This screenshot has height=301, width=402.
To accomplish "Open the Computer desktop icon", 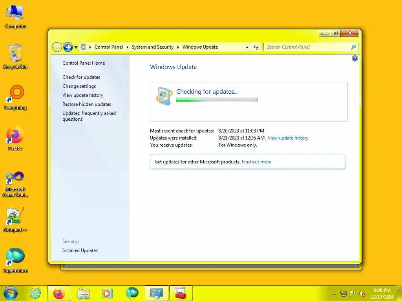I will 15,16.
